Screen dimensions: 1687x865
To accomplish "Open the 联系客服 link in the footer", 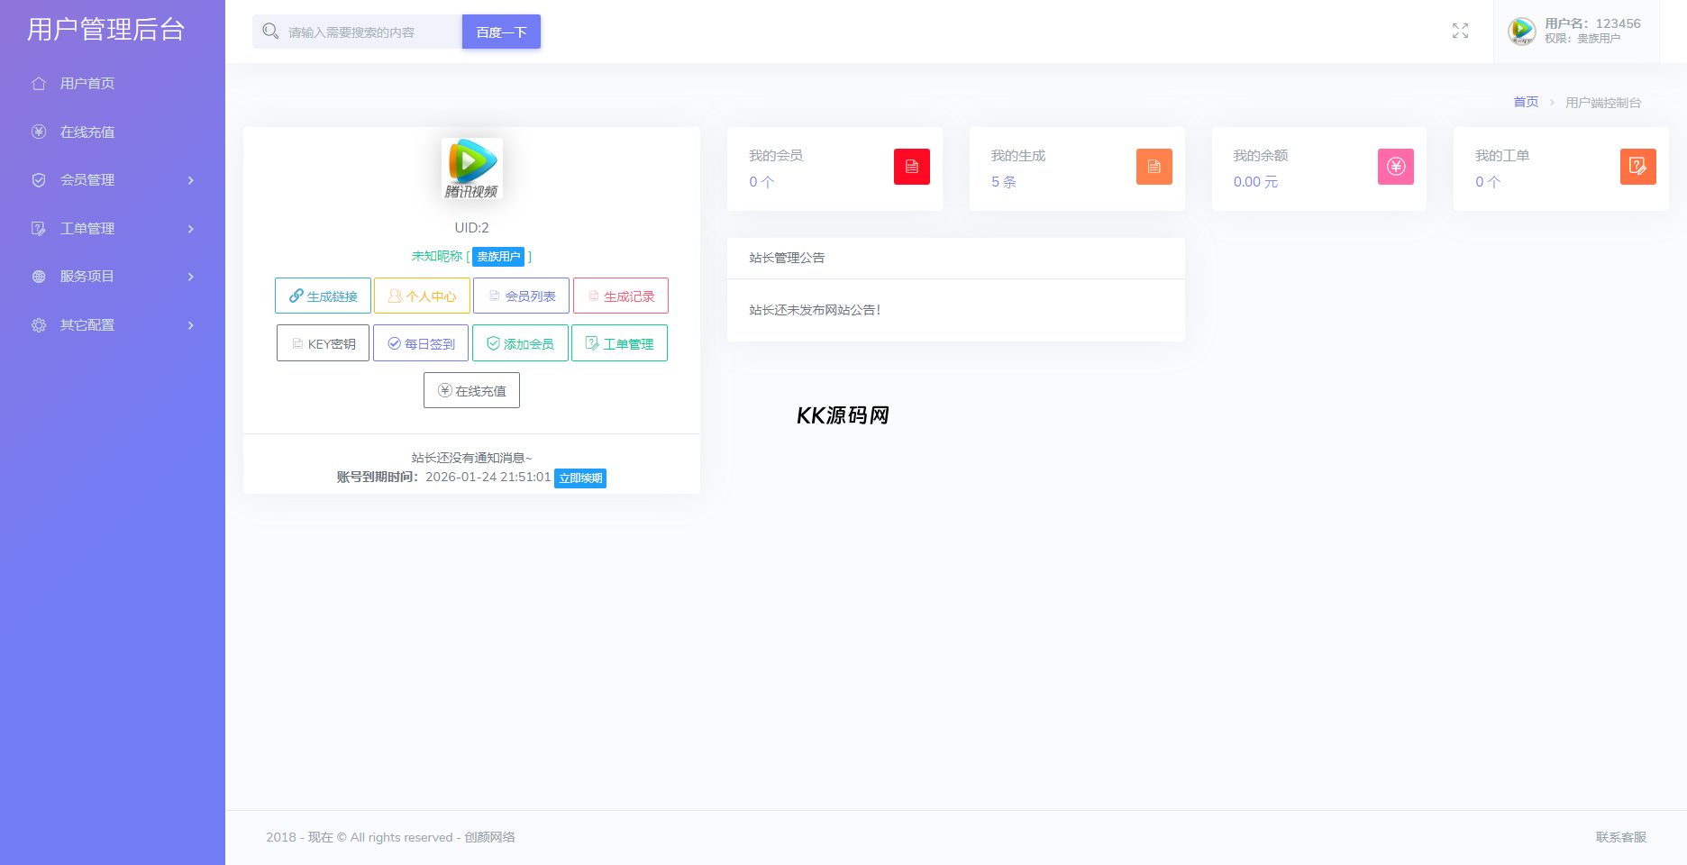I will pyautogui.click(x=1619, y=836).
